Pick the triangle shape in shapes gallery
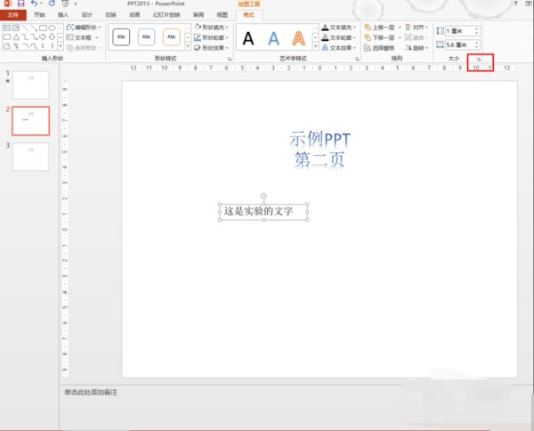This screenshot has height=431, width=534. click(x=16, y=37)
